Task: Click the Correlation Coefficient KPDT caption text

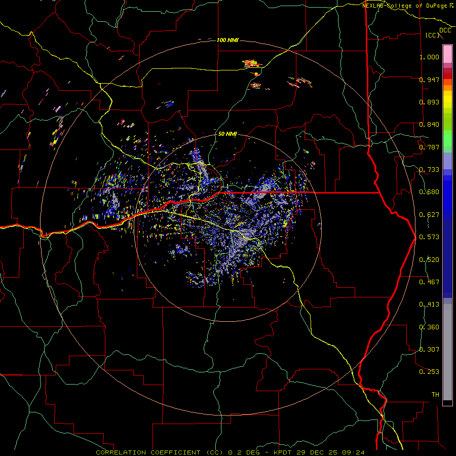Action: point(230,452)
